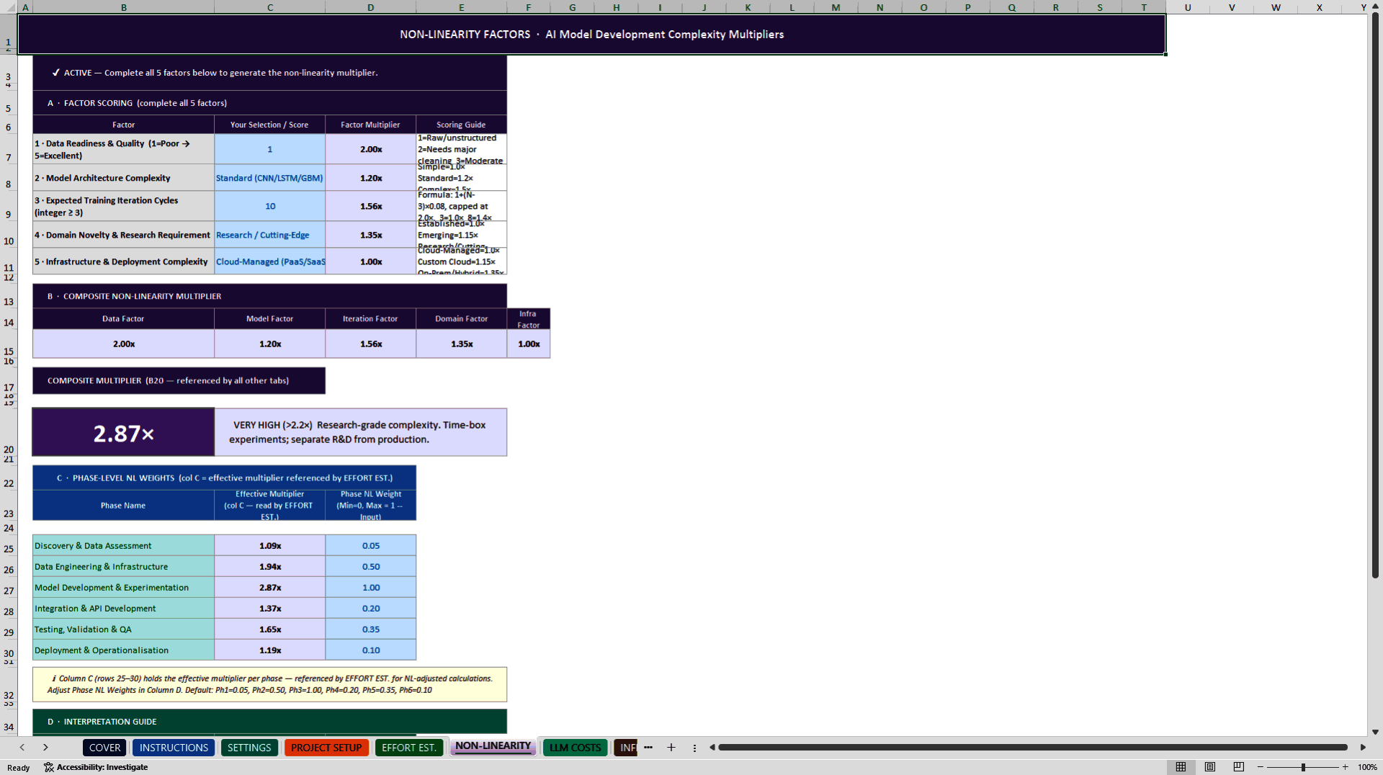Open the LLM COSTS sheet tab
Viewport: 1383px width, 775px height.
point(575,748)
